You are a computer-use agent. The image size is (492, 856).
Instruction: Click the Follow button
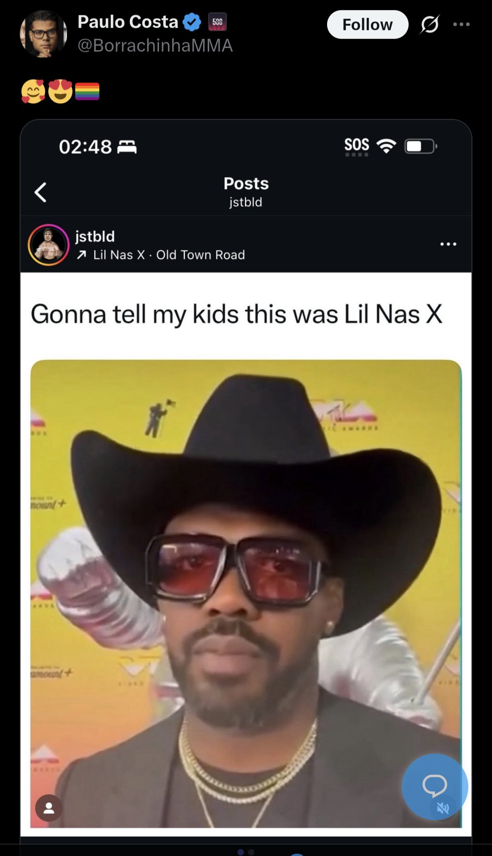pyautogui.click(x=367, y=25)
